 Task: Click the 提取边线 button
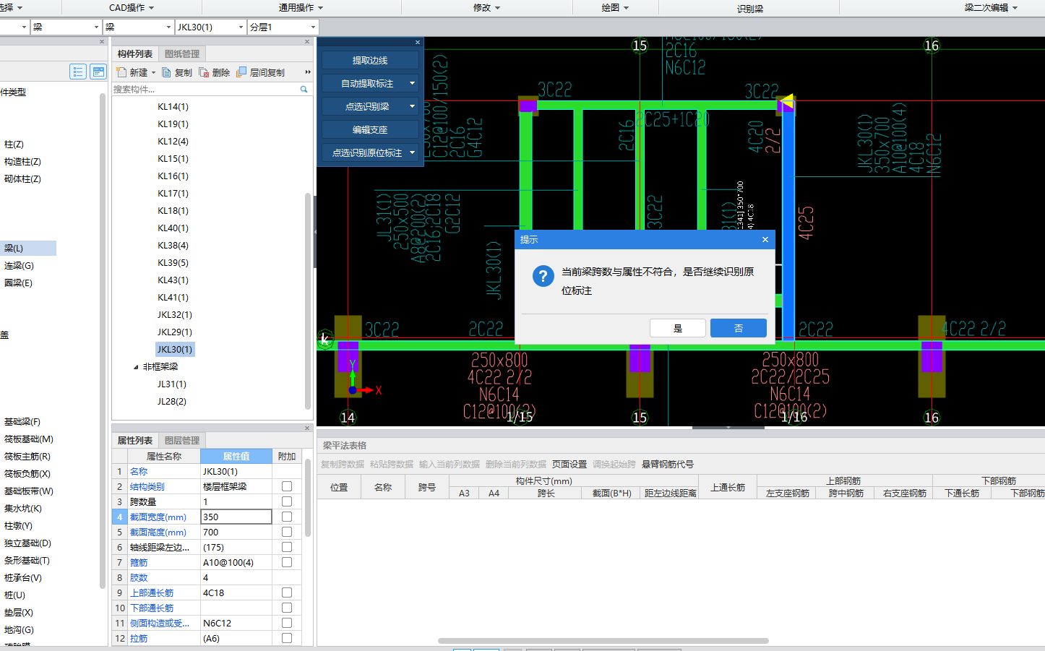click(x=370, y=61)
